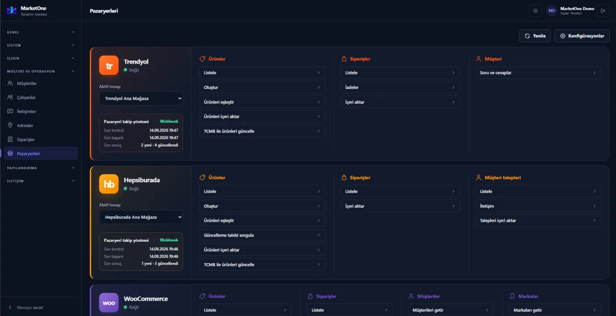Open Hepsiburada Ürünleri eşleştir

point(262,221)
